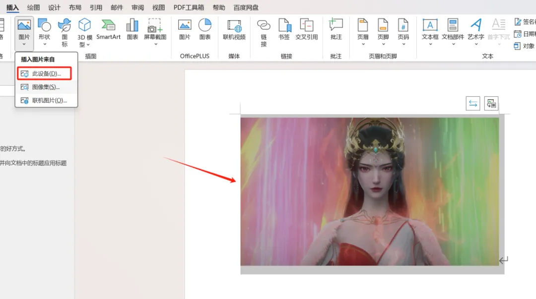Open 文档部件 quick parts
Screen dimensions: 536x299
click(x=453, y=29)
